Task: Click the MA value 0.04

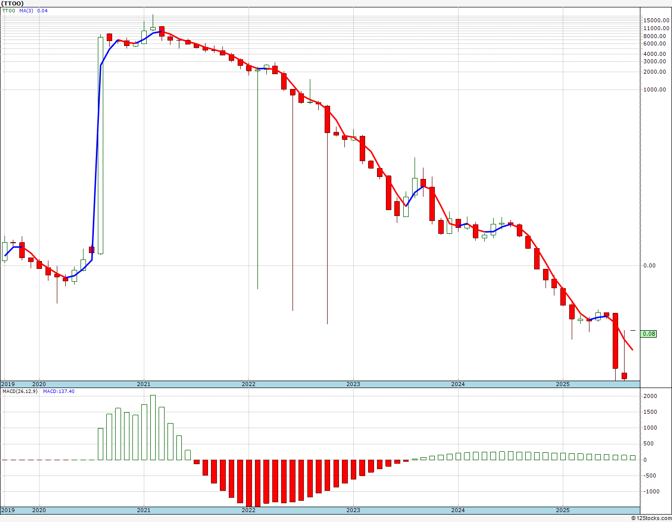Action: pyautogui.click(x=42, y=10)
